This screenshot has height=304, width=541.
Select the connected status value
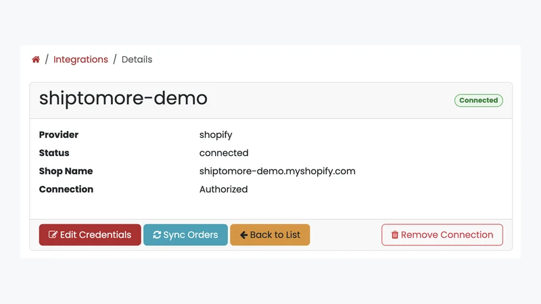[224, 153]
